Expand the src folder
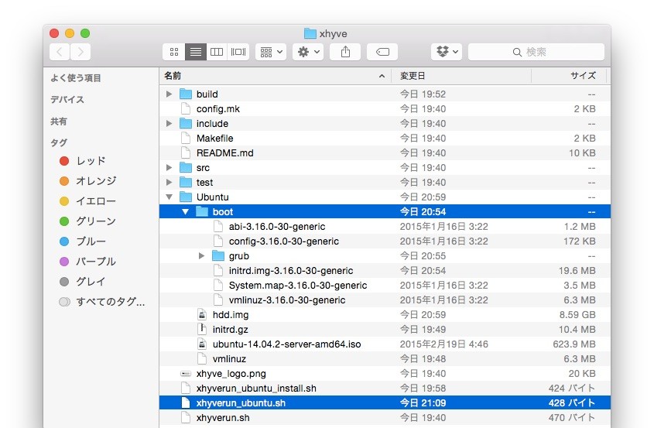Viewport: 654px width, 428px height. [x=169, y=168]
